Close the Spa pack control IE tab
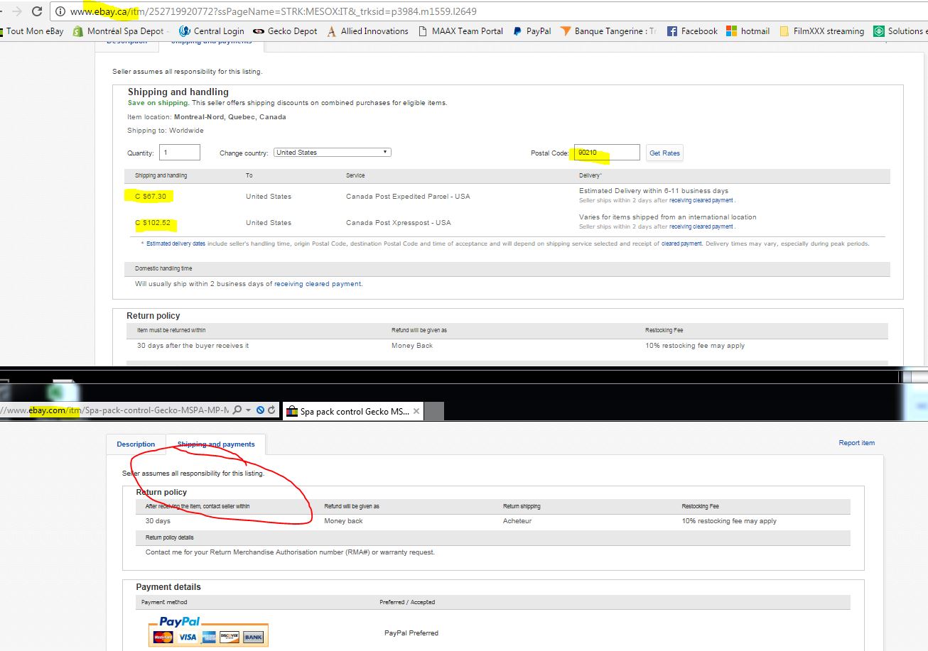The width and height of the screenshot is (928, 651). point(416,411)
